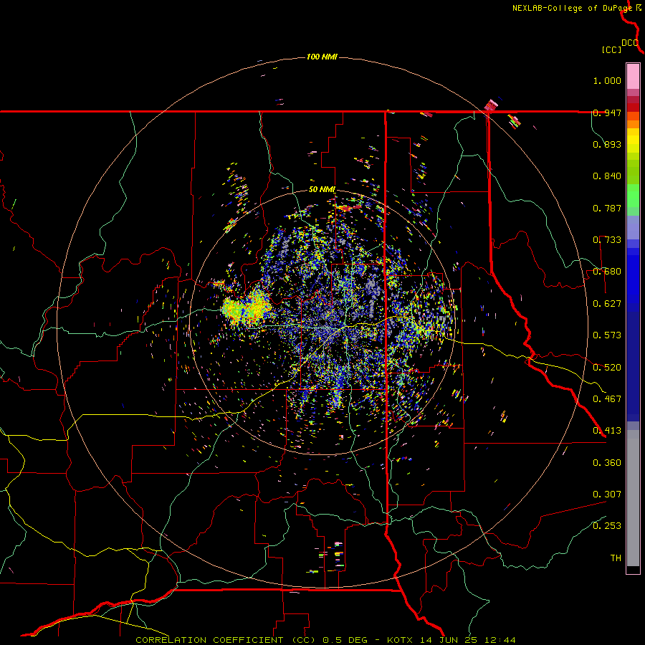Click the 0.947 scale value
Image resolution: width=645 pixels, height=645 pixels.
607,113
